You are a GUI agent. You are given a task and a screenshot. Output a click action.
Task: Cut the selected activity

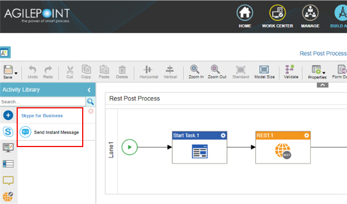(70, 72)
